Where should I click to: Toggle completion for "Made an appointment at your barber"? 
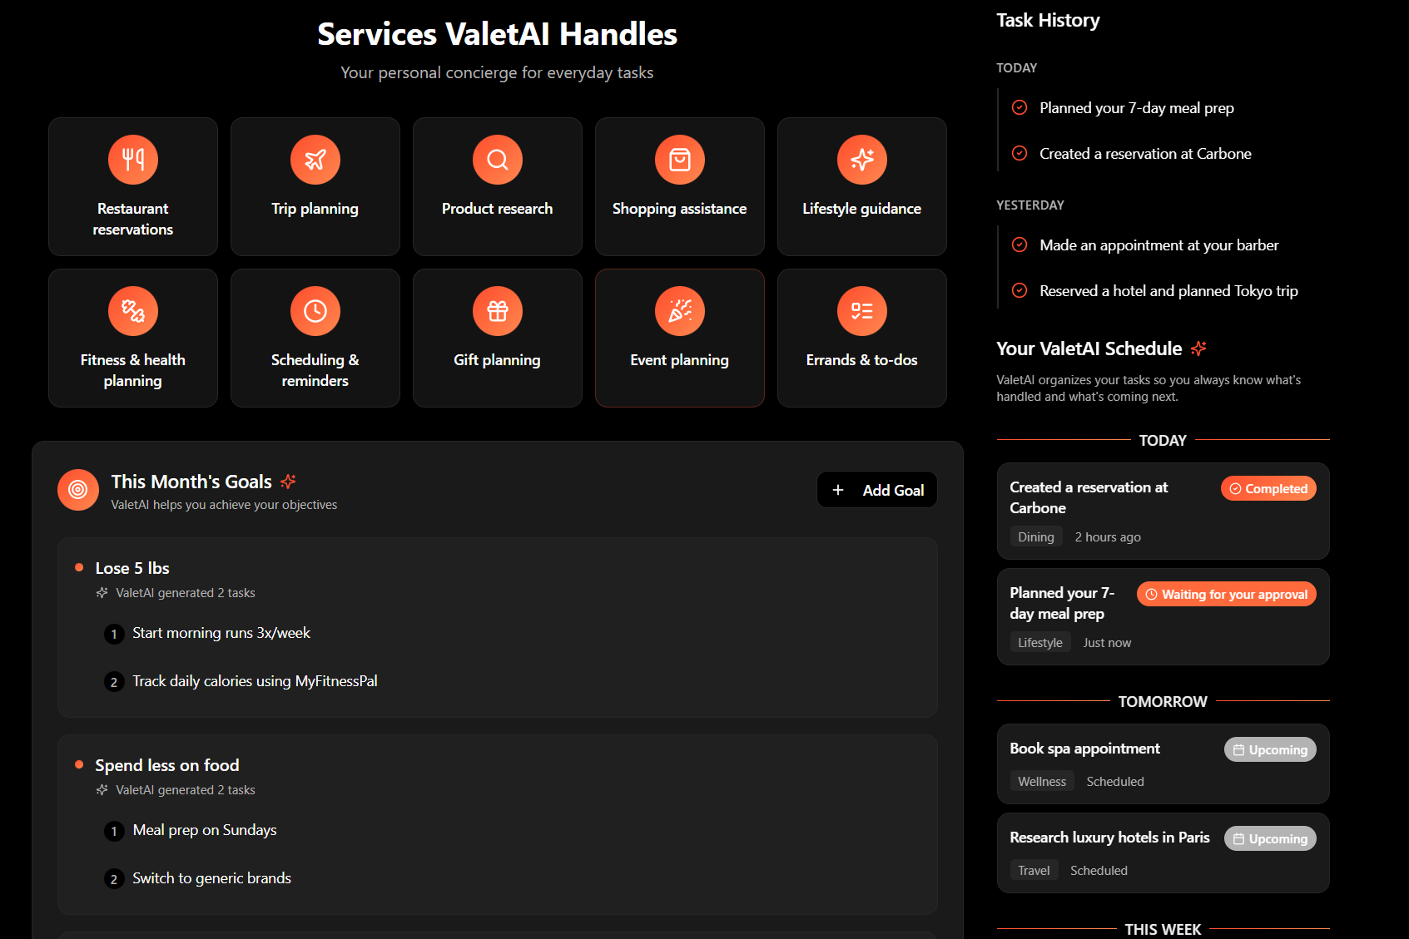tap(1020, 245)
